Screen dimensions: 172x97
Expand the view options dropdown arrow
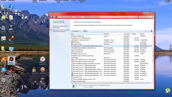(148, 31)
